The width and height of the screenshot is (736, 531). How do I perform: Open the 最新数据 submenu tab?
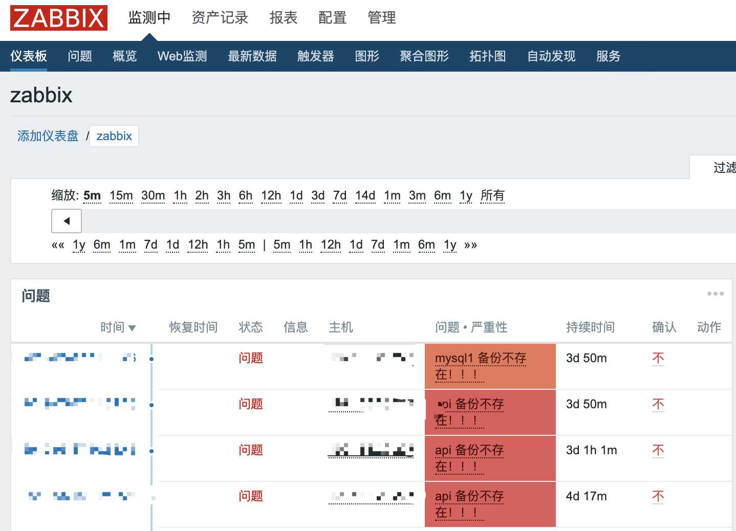(x=252, y=56)
